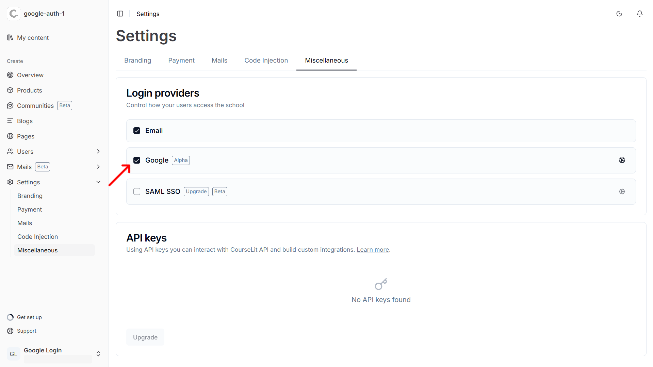Viewport: 653px width, 367px height.
Task: Click the Google settings gear icon
Action: pyautogui.click(x=622, y=160)
